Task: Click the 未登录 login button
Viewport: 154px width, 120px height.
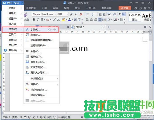Action: tap(125, 8)
